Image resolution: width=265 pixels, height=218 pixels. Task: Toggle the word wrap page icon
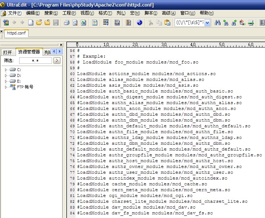(95, 22)
